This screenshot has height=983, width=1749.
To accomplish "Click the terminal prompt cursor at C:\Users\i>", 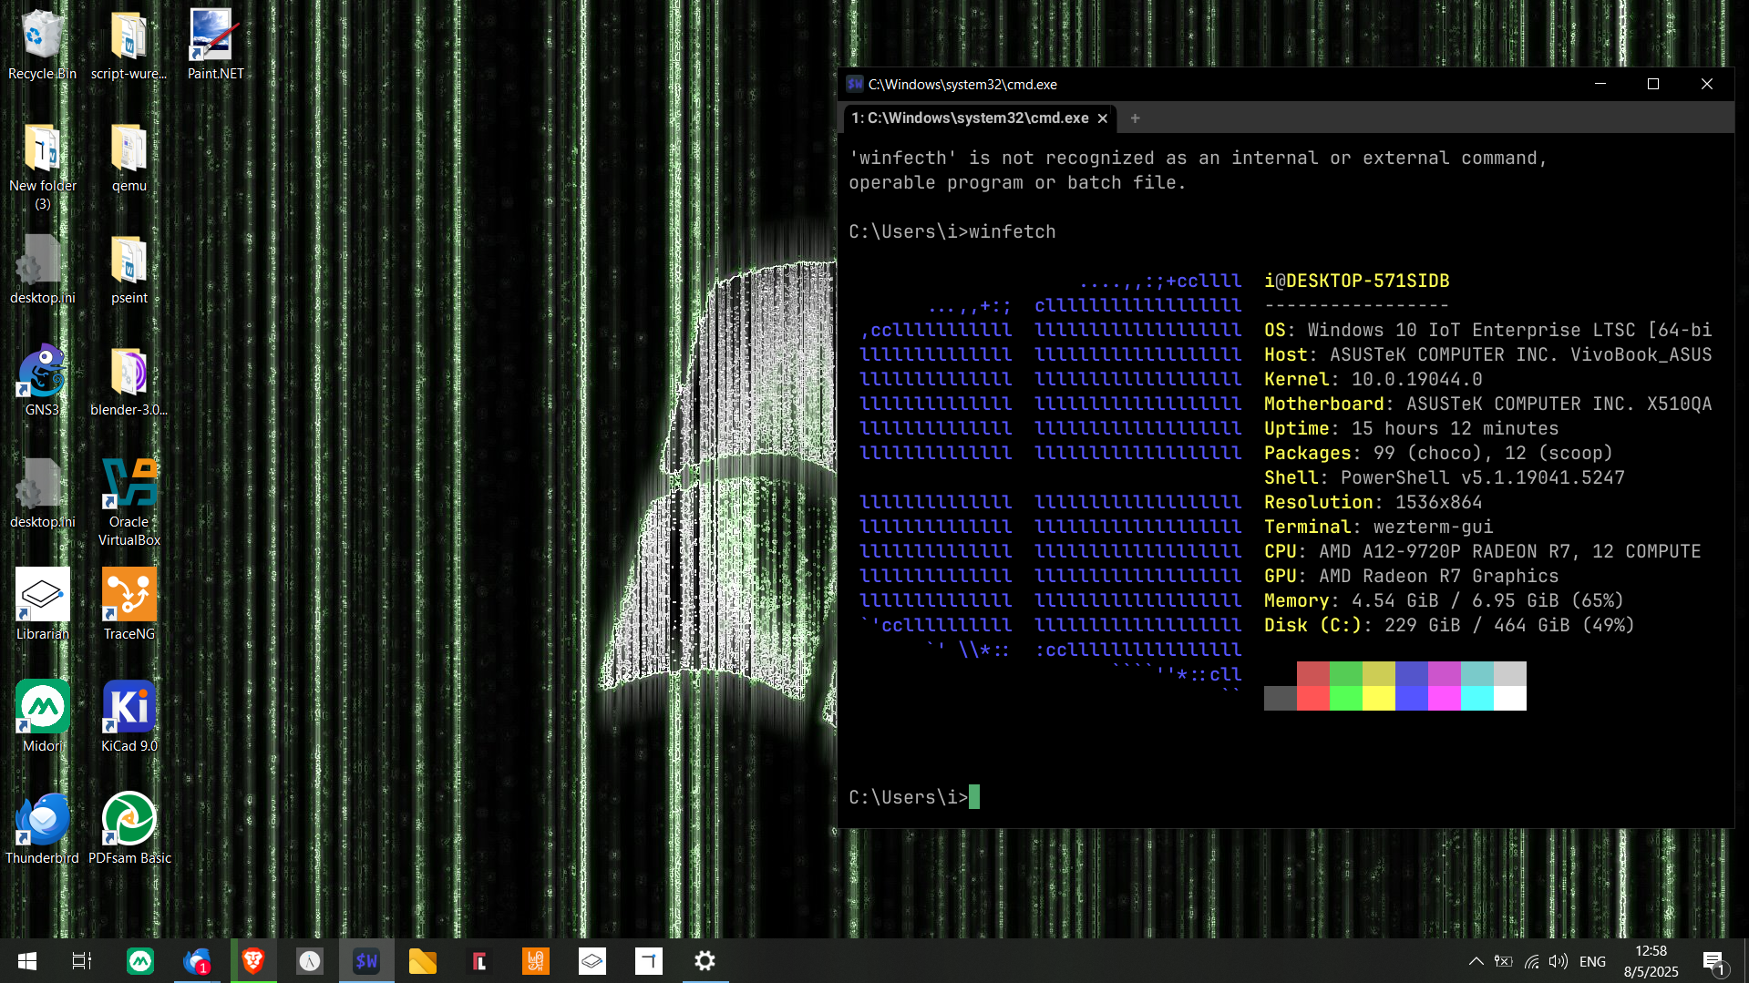I will (x=974, y=797).
